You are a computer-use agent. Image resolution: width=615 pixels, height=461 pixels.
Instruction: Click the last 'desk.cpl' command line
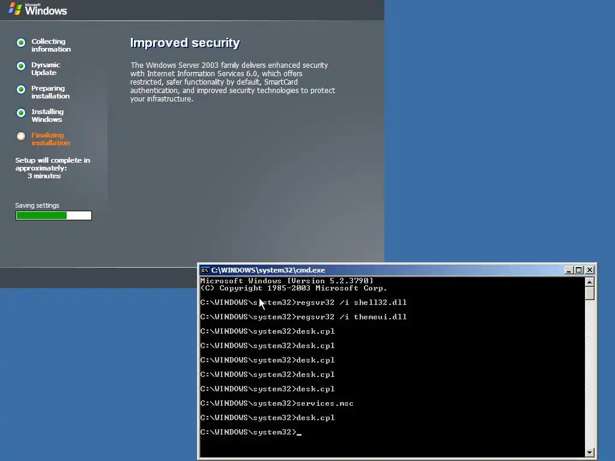click(x=267, y=418)
